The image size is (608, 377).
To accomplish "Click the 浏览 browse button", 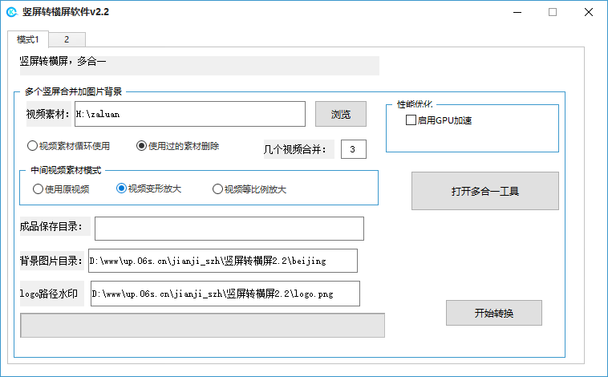I will (x=340, y=114).
